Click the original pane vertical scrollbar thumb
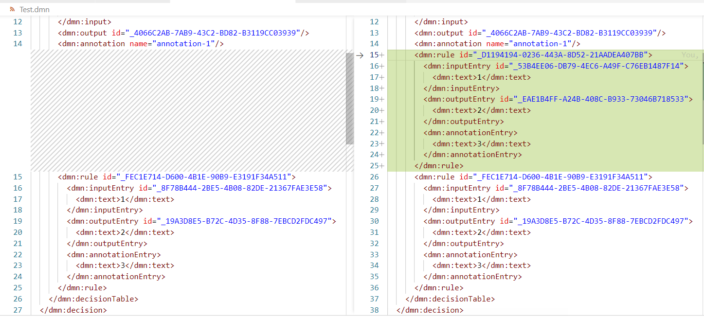 pos(350,99)
